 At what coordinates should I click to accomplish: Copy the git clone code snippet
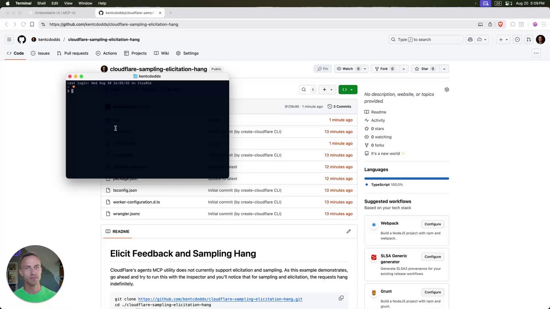(x=341, y=298)
